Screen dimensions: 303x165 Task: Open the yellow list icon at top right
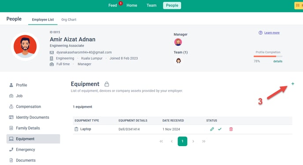(x=299, y=5)
